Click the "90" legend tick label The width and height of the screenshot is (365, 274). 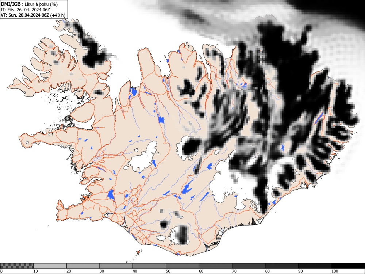coord(300,271)
